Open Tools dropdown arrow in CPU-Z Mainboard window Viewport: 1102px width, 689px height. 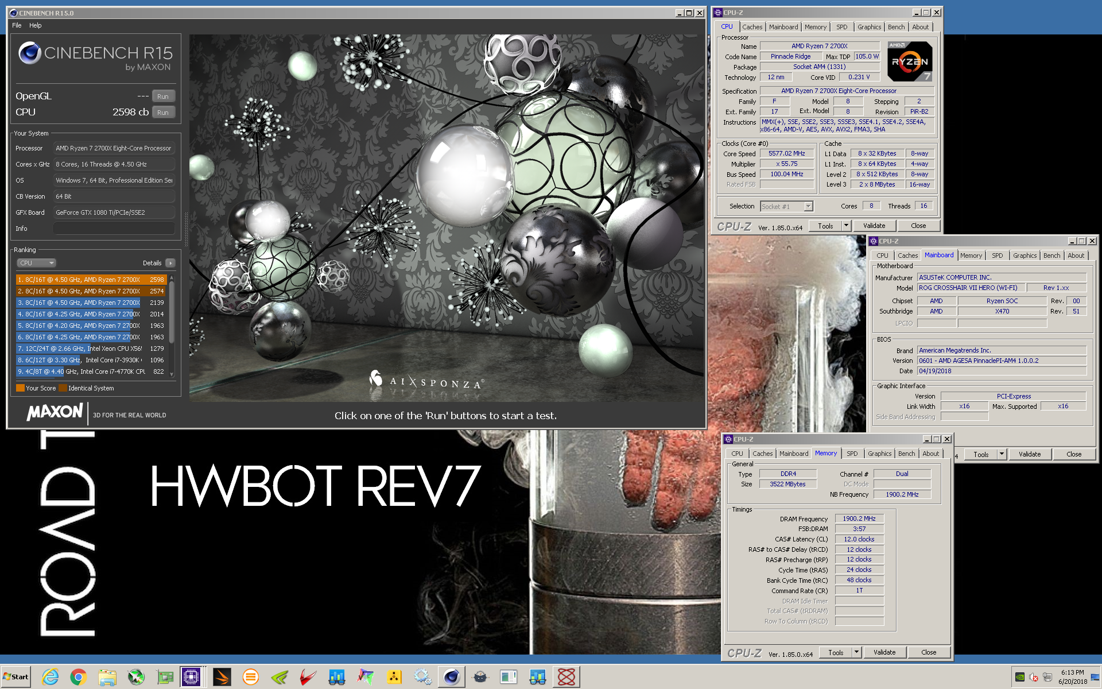[1002, 454]
